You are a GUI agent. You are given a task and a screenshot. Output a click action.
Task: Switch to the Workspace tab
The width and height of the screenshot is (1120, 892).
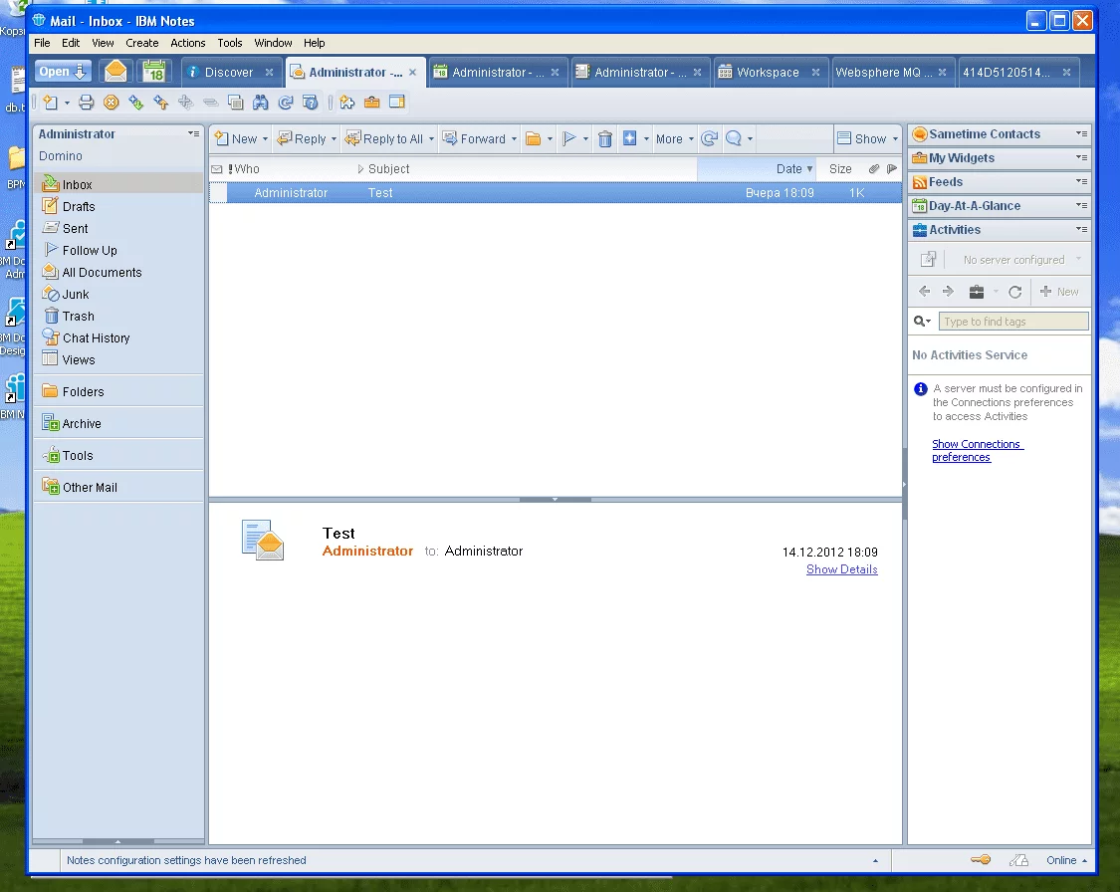click(x=767, y=72)
